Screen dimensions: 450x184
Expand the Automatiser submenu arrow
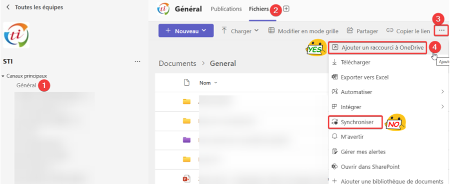442,92
